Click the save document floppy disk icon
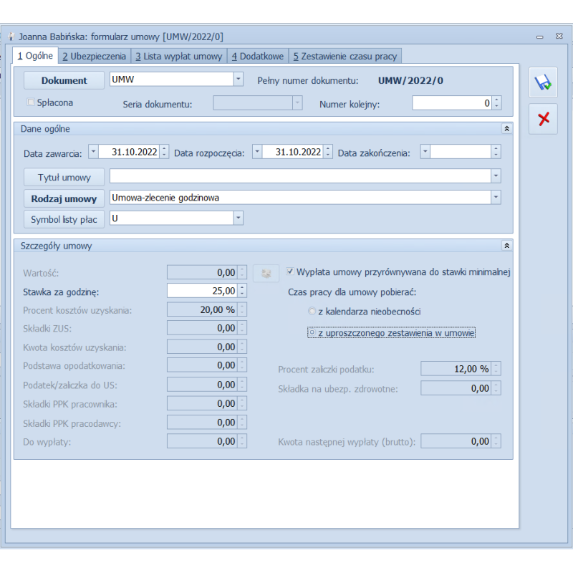 click(543, 83)
